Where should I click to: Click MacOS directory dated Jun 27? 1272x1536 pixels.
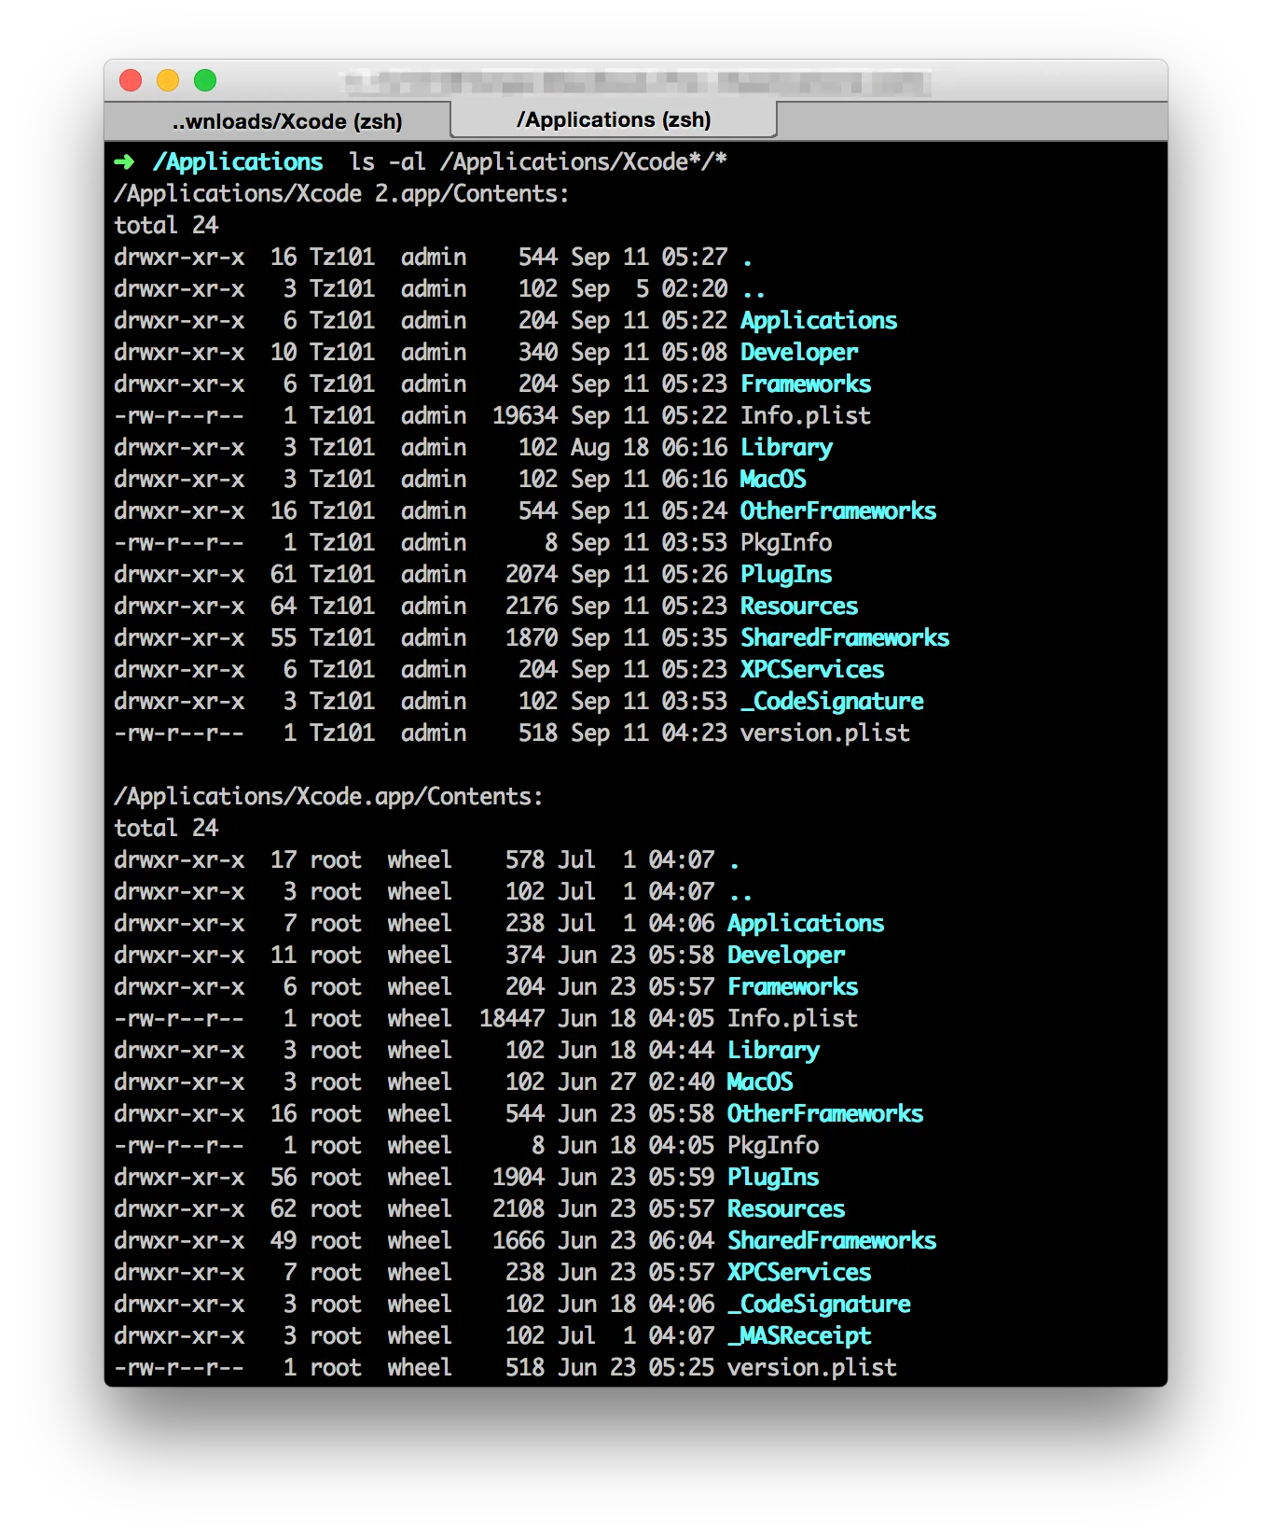[760, 1082]
